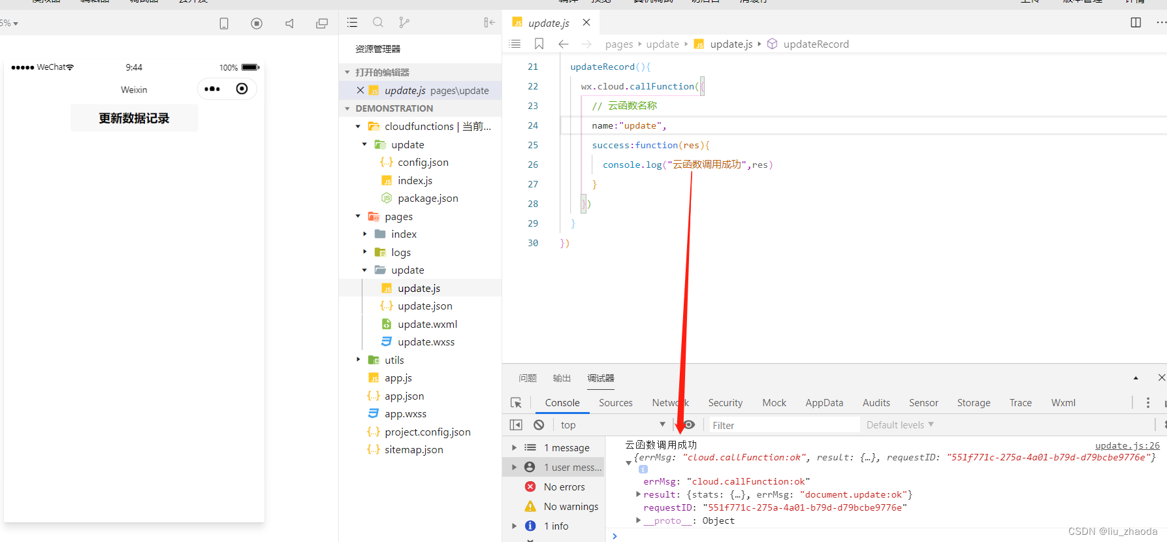Viewport: 1167px width, 542px height.
Task: Switch to the Storage tab
Action: pos(974,403)
